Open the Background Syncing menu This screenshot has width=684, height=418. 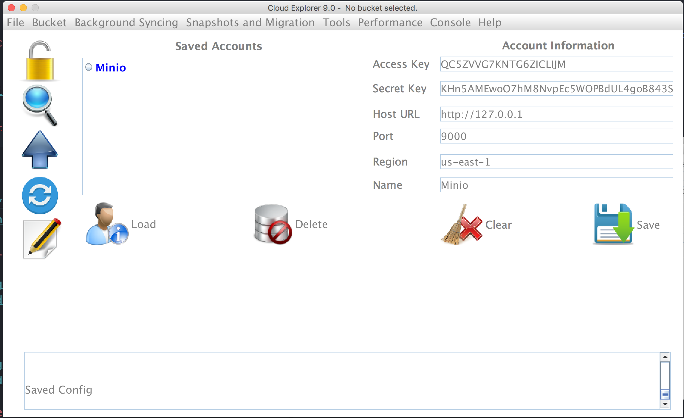point(126,23)
